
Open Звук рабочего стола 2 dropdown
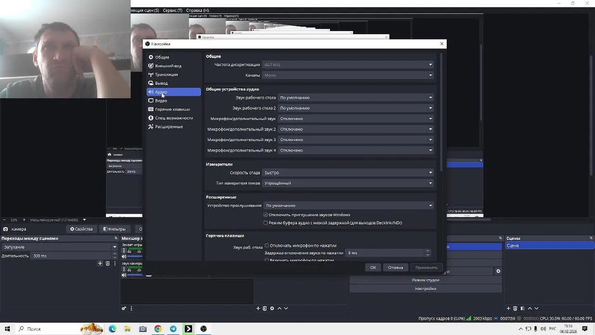(x=356, y=108)
